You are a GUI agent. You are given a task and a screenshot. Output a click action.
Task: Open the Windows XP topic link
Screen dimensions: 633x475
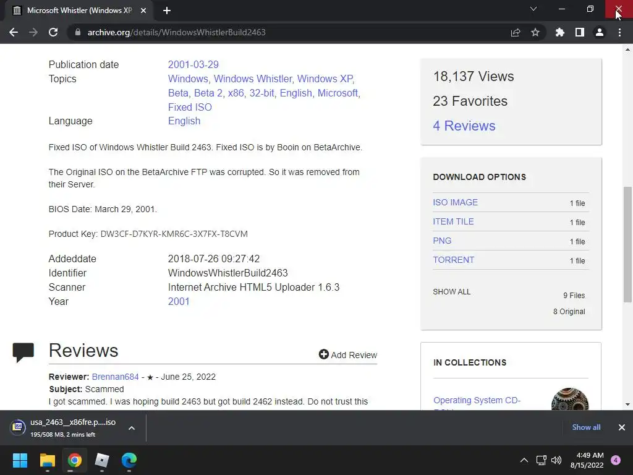click(325, 79)
